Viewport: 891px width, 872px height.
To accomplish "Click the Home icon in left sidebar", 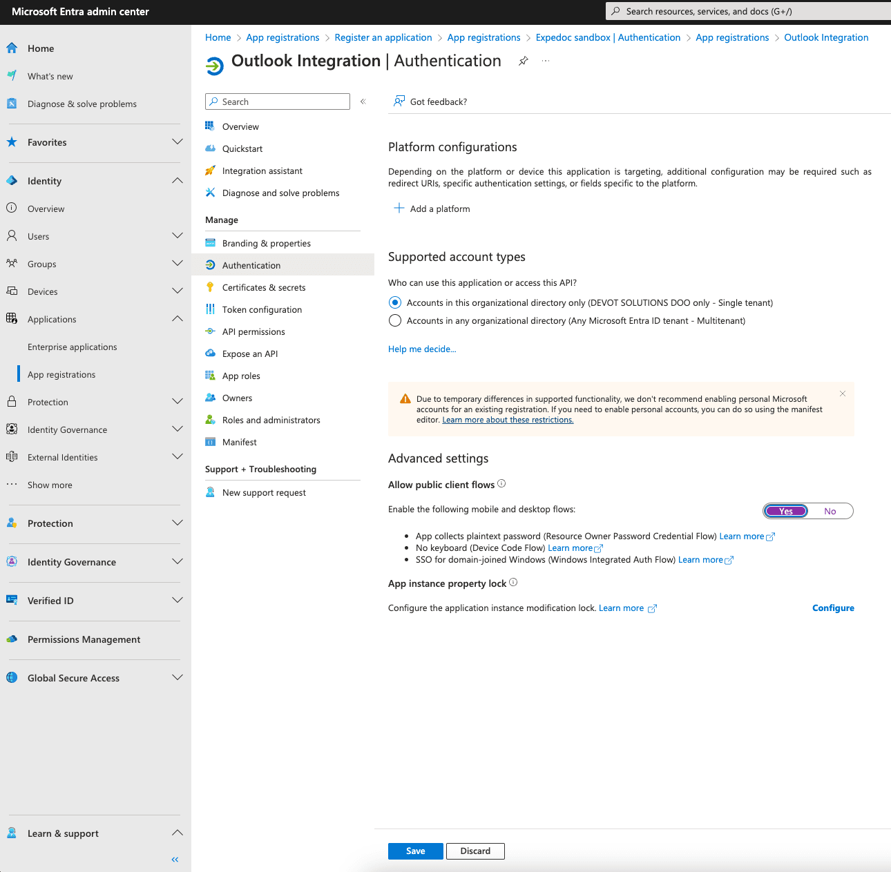I will click(12, 48).
